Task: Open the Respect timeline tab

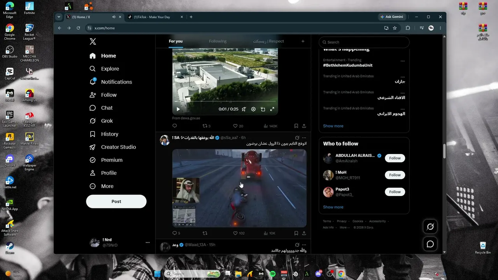Action: [268, 41]
